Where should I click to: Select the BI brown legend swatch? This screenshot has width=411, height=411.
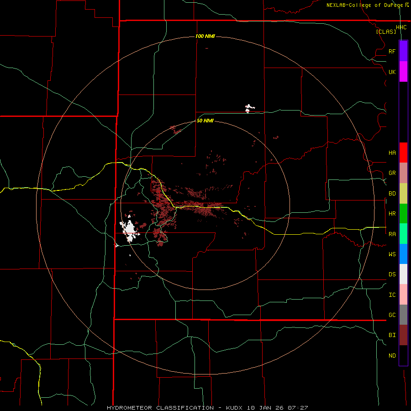[x=403, y=335]
